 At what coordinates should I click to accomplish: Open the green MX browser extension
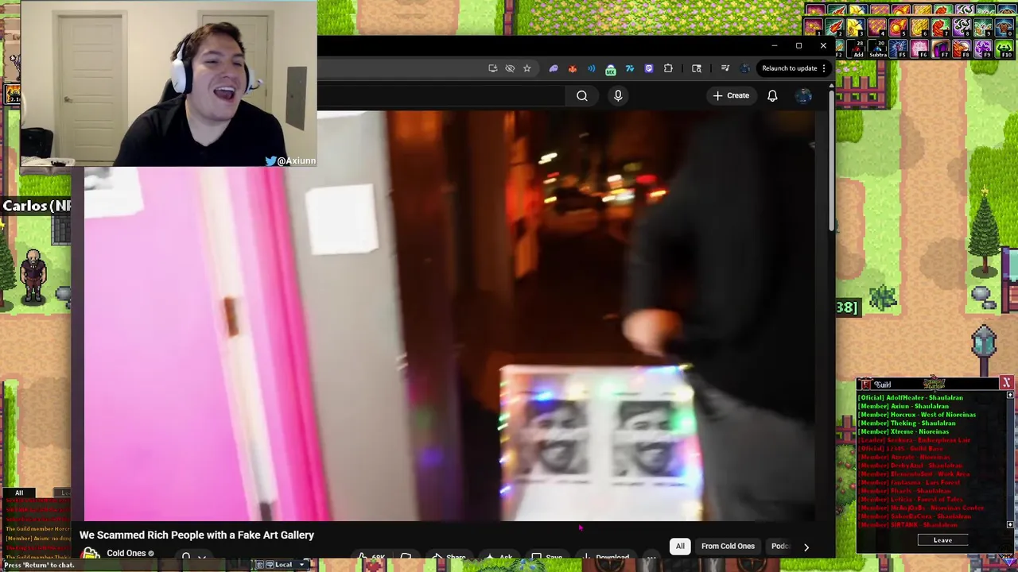click(x=610, y=69)
